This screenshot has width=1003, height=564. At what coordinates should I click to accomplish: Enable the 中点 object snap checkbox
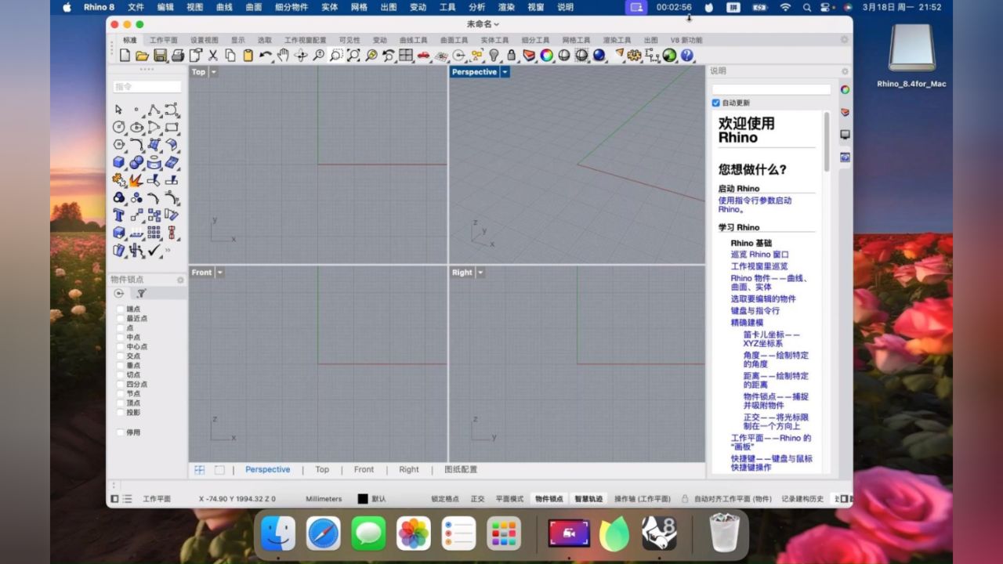[120, 337]
